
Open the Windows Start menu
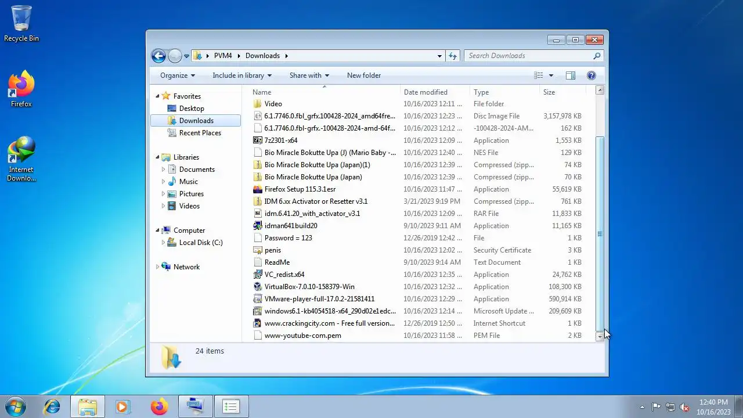pyautogui.click(x=15, y=406)
